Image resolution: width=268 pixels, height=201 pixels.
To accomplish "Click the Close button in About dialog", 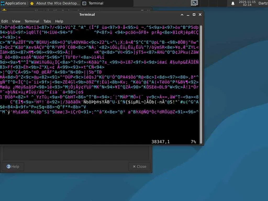I will point(139,166).
